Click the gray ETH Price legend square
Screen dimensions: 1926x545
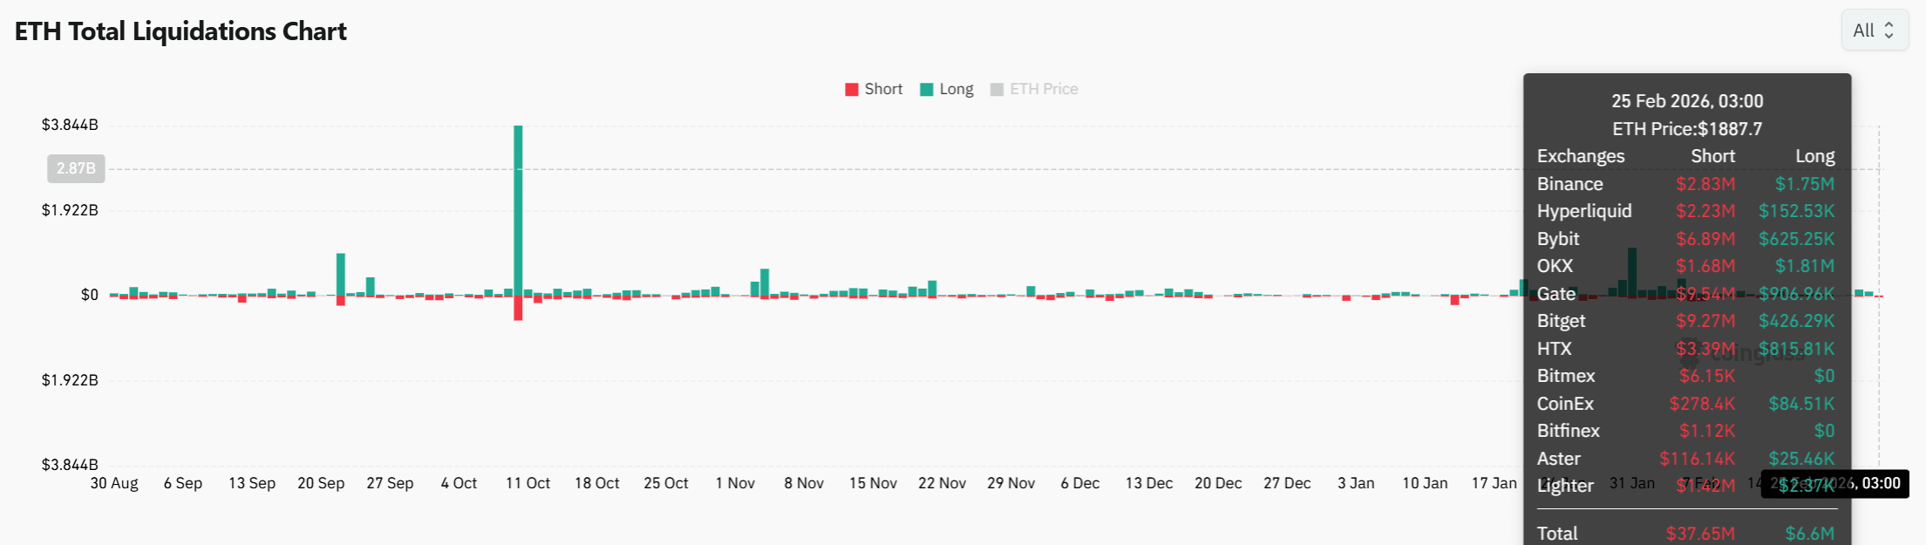point(997,90)
